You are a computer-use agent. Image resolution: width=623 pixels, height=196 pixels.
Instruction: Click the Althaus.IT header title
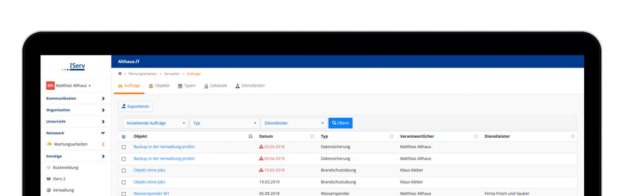(129, 62)
